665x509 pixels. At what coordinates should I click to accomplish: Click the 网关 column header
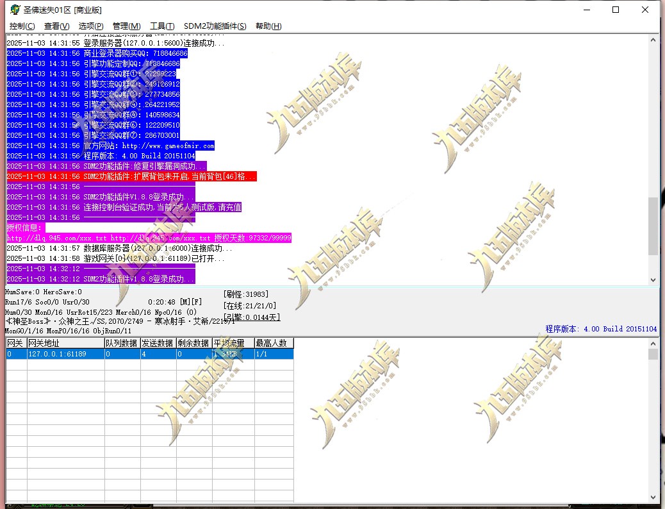pyautogui.click(x=17, y=343)
